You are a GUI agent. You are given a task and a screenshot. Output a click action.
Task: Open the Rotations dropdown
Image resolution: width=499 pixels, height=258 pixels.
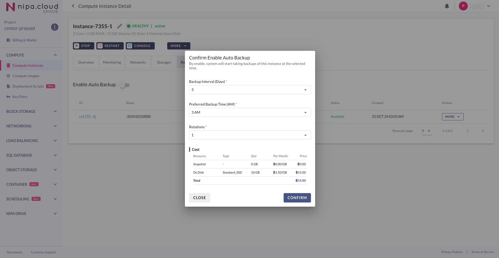(250, 135)
